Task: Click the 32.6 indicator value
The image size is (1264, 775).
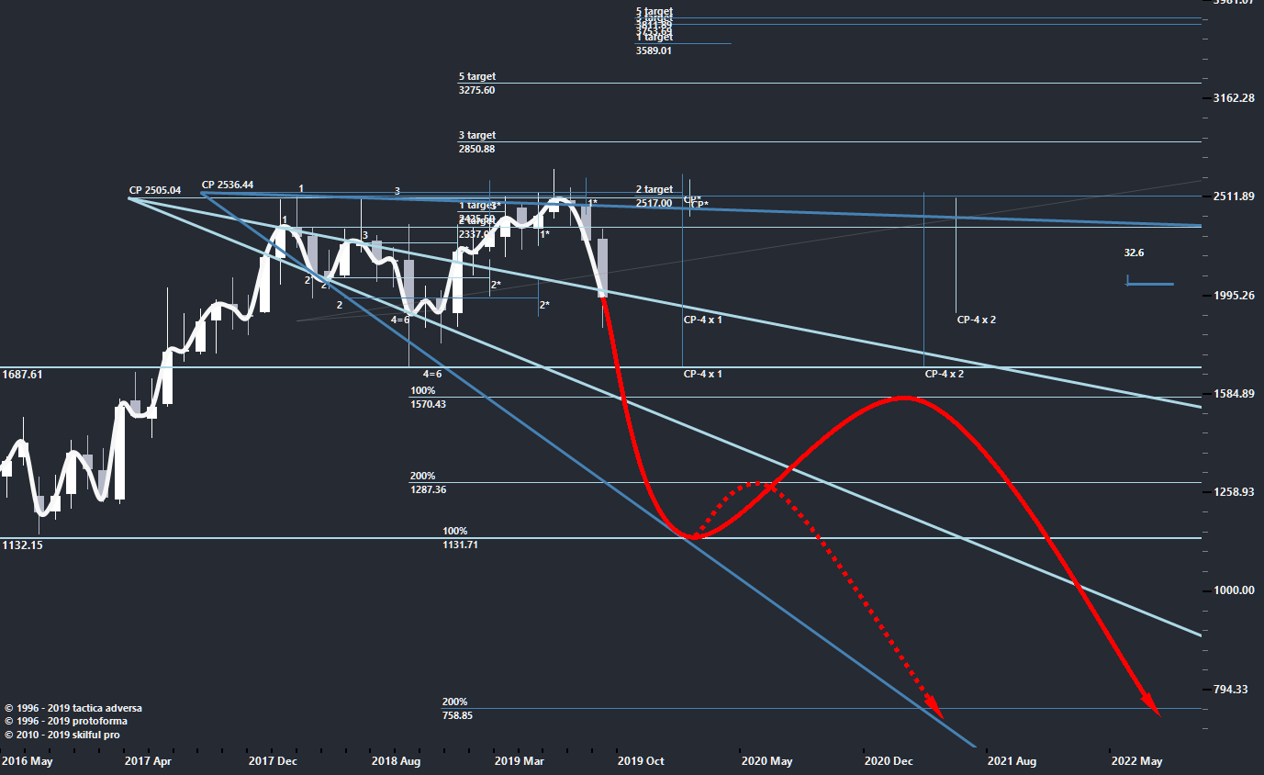Action: tap(1134, 253)
